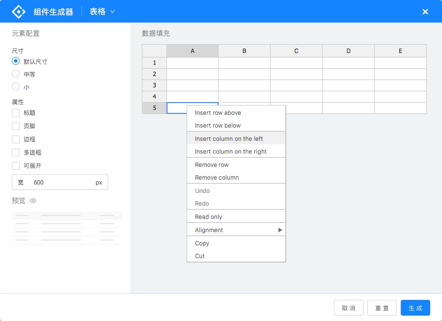Choose Insert column on the right
The width and height of the screenshot is (442, 321).
tap(236, 151)
